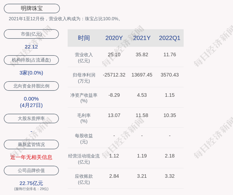Click revenue value 25.10

click(114, 54)
